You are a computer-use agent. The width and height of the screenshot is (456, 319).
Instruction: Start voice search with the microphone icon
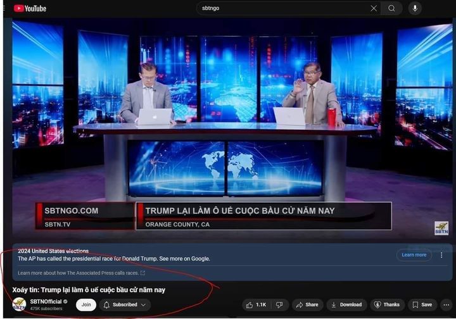coord(415,8)
